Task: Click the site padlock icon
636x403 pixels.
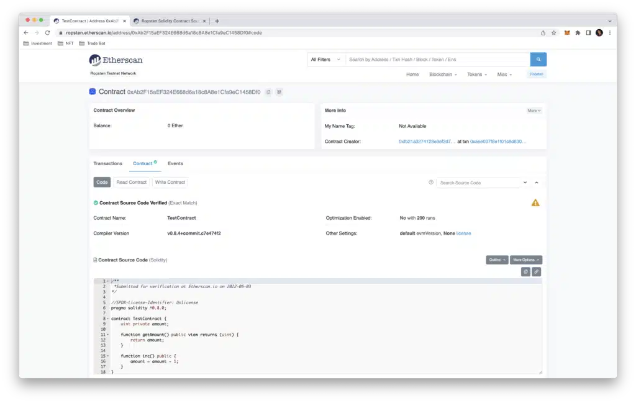Action: [61, 33]
